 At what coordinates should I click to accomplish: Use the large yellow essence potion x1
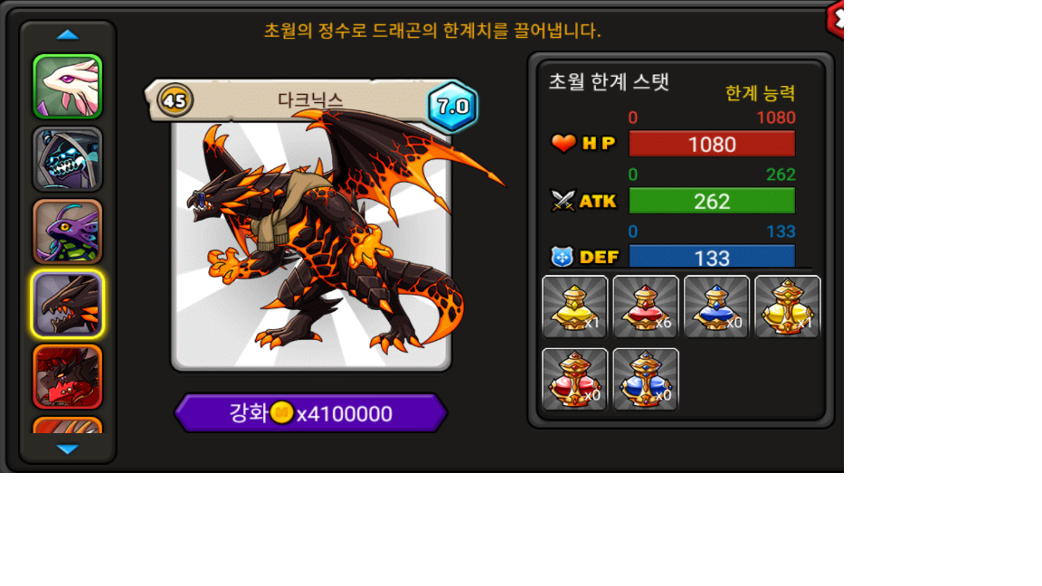pyautogui.click(x=788, y=307)
